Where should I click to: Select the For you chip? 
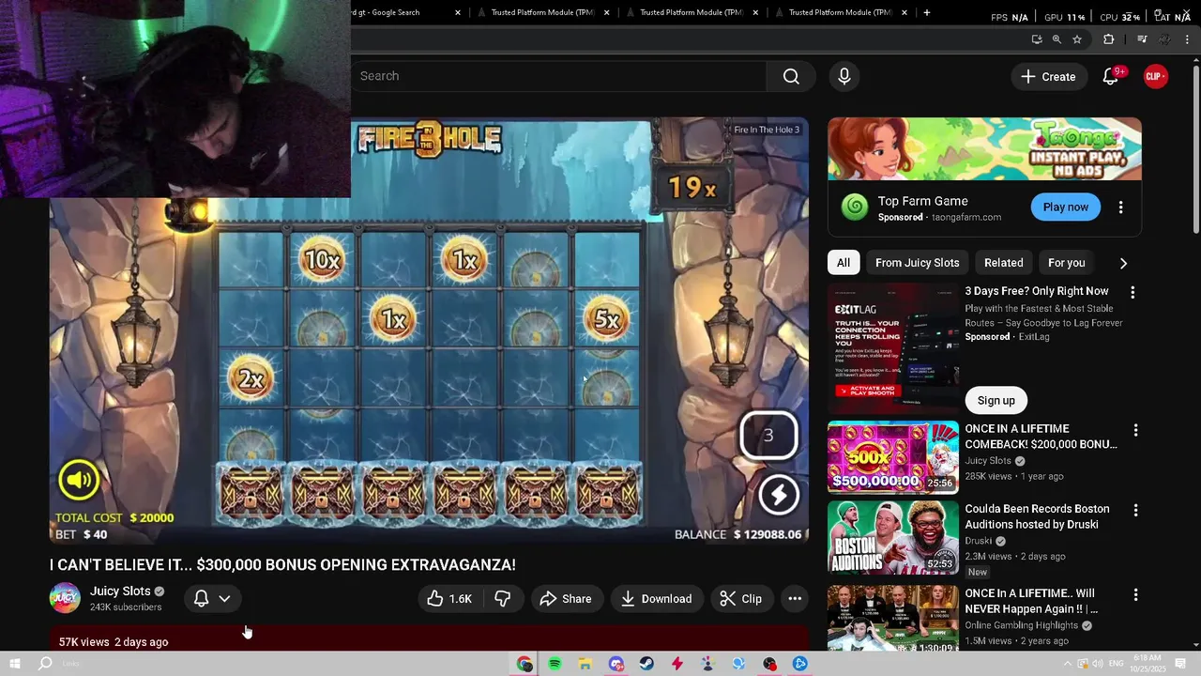[1066, 263]
